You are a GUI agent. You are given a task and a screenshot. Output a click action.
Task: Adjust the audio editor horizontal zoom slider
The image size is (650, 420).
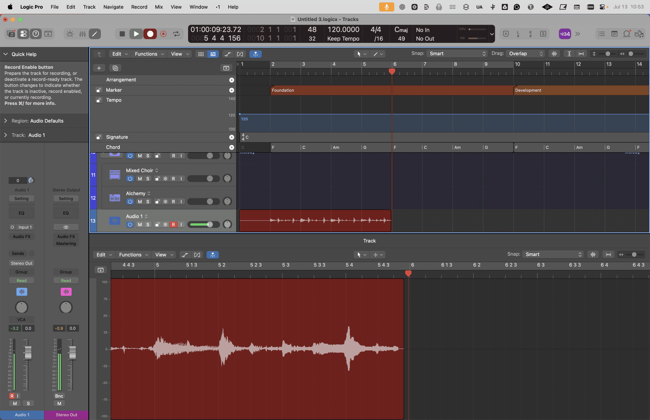[x=634, y=255]
